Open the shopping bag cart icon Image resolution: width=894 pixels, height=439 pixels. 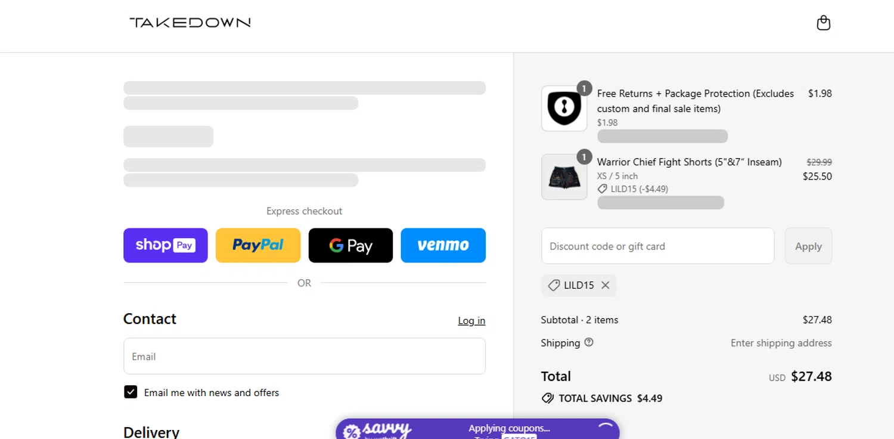[823, 23]
